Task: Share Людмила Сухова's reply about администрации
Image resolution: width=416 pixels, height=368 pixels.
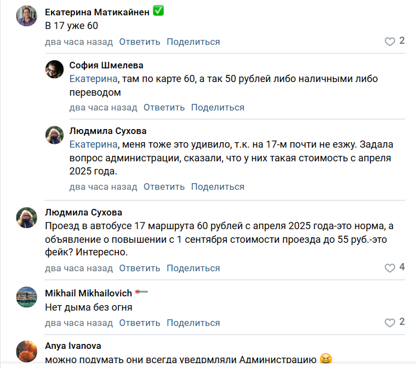Action: coord(218,186)
